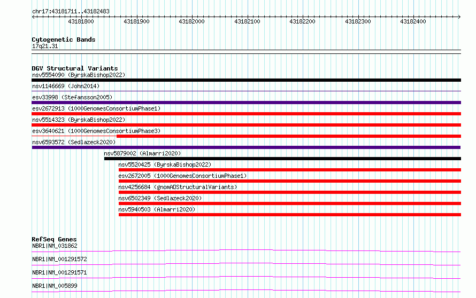Viewport: 476px width, 298px height.
Task: Select the purple bar under nsv6593572
Action: tap(246, 147)
